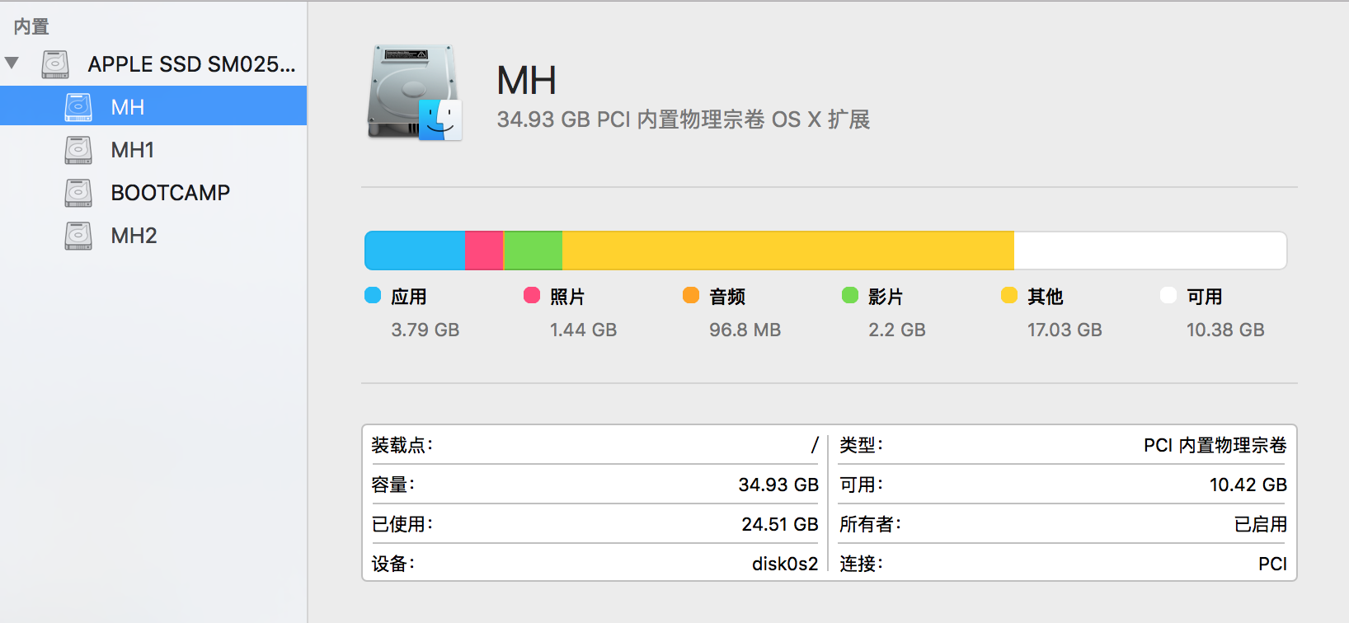
Task: Select the BOOTCAMP volume in sidebar
Action: point(170,193)
